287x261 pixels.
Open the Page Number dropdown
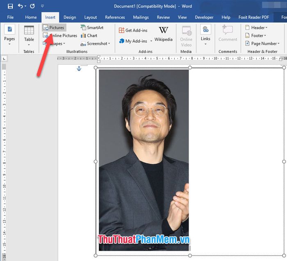(x=262, y=43)
